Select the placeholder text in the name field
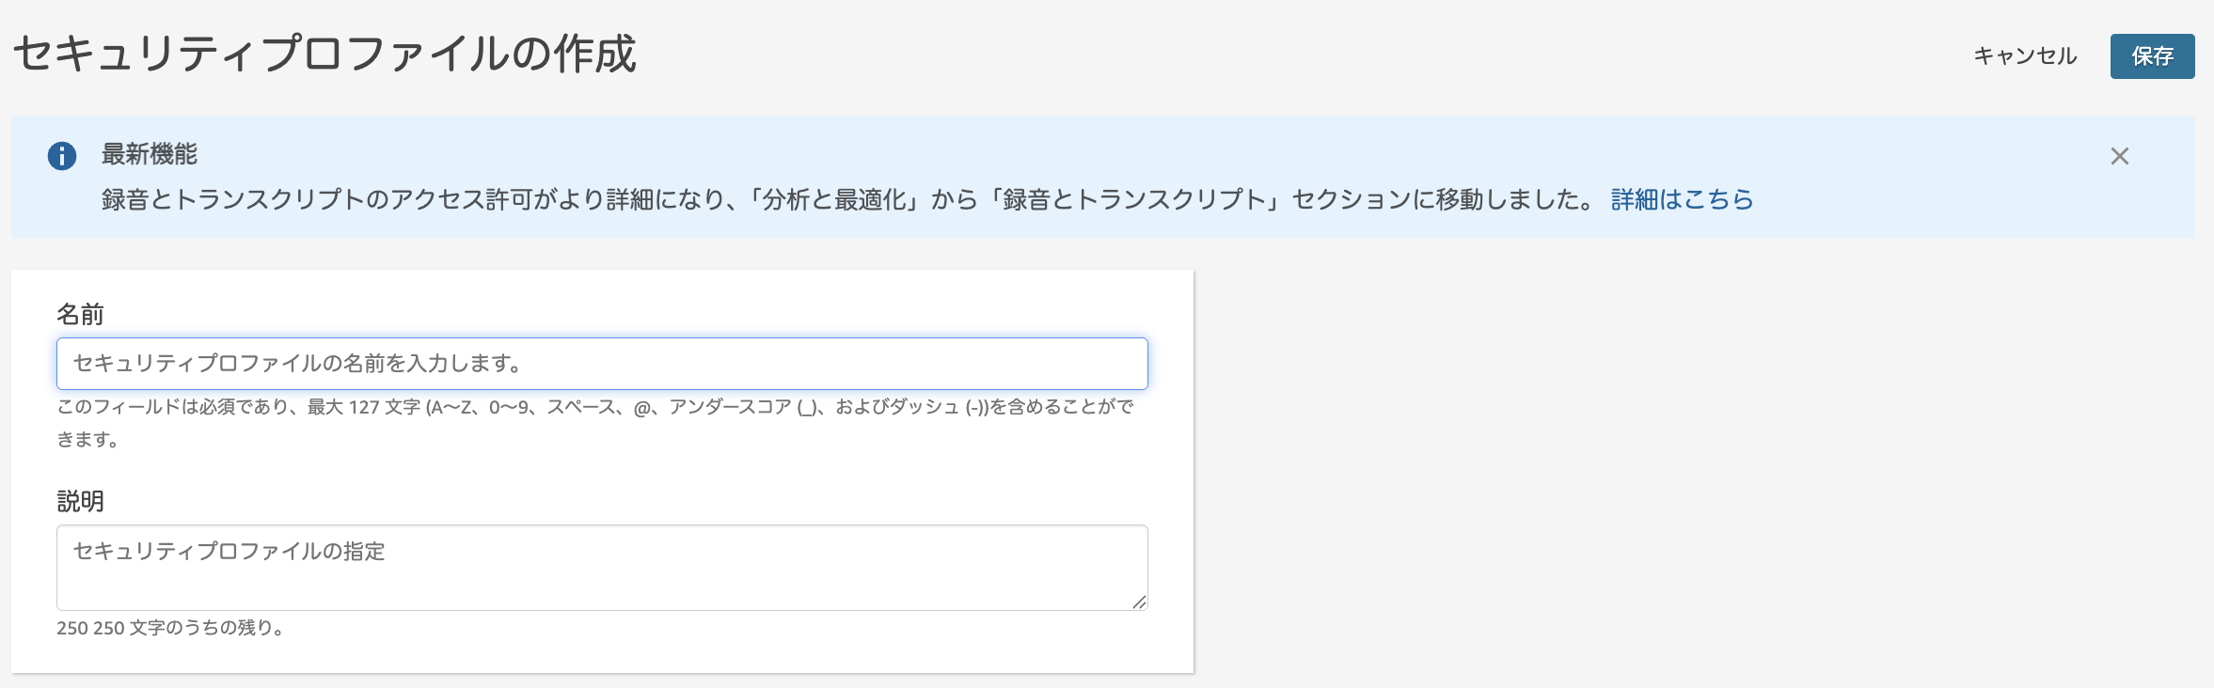Screen dimensions: 2214x688 296,363
